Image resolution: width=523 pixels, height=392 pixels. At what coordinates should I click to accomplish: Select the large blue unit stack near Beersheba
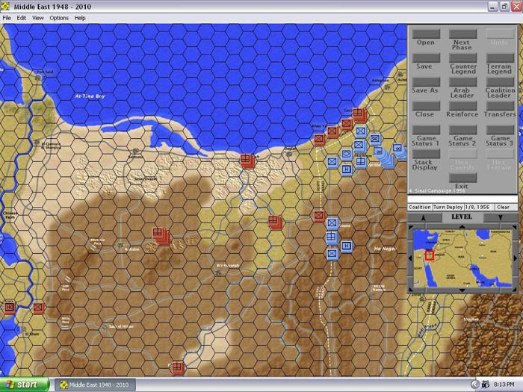pos(384,156)
